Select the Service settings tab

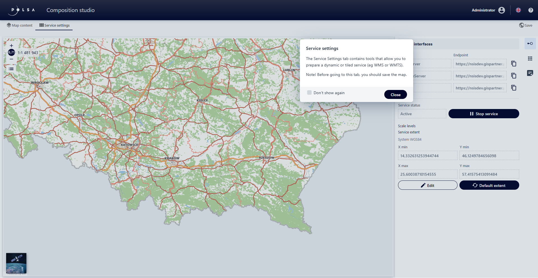pos(54,25)
